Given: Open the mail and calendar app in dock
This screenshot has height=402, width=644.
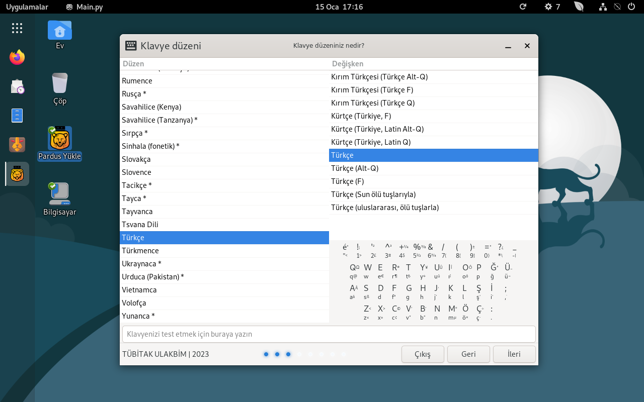Looking at the screenshot, I should (x=17, y=86).
